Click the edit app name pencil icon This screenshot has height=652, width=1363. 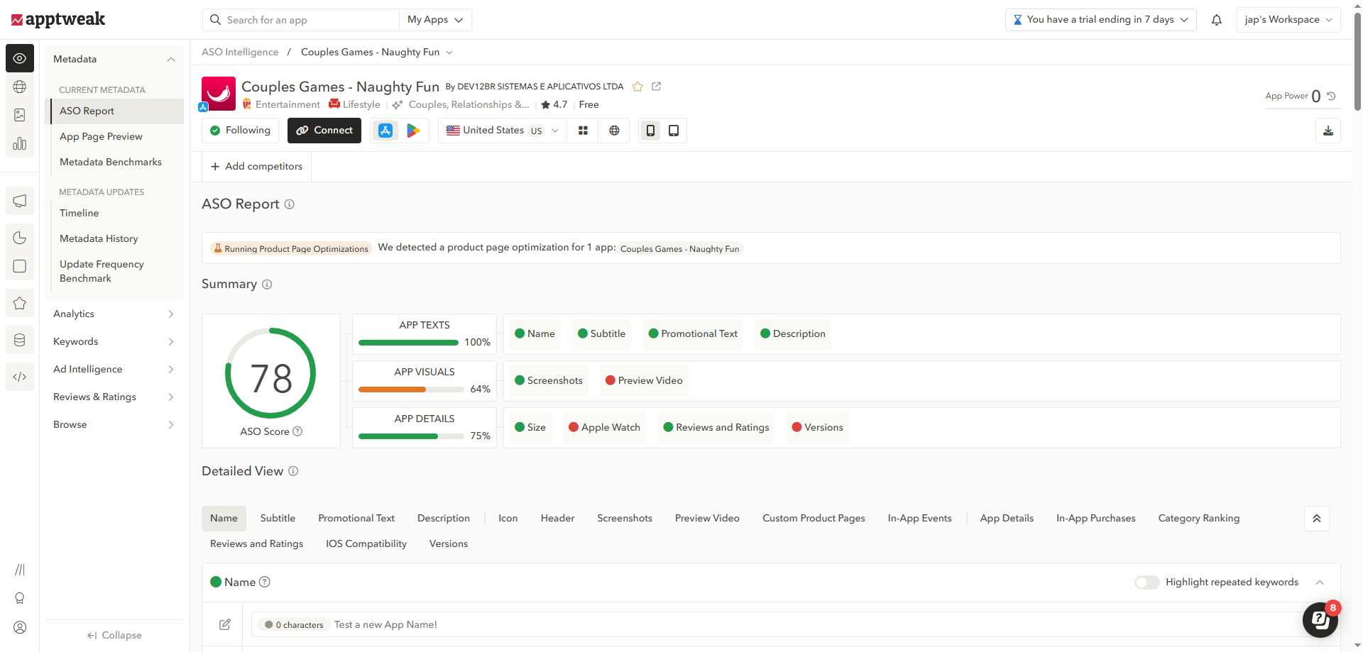[x=225, y=624]
